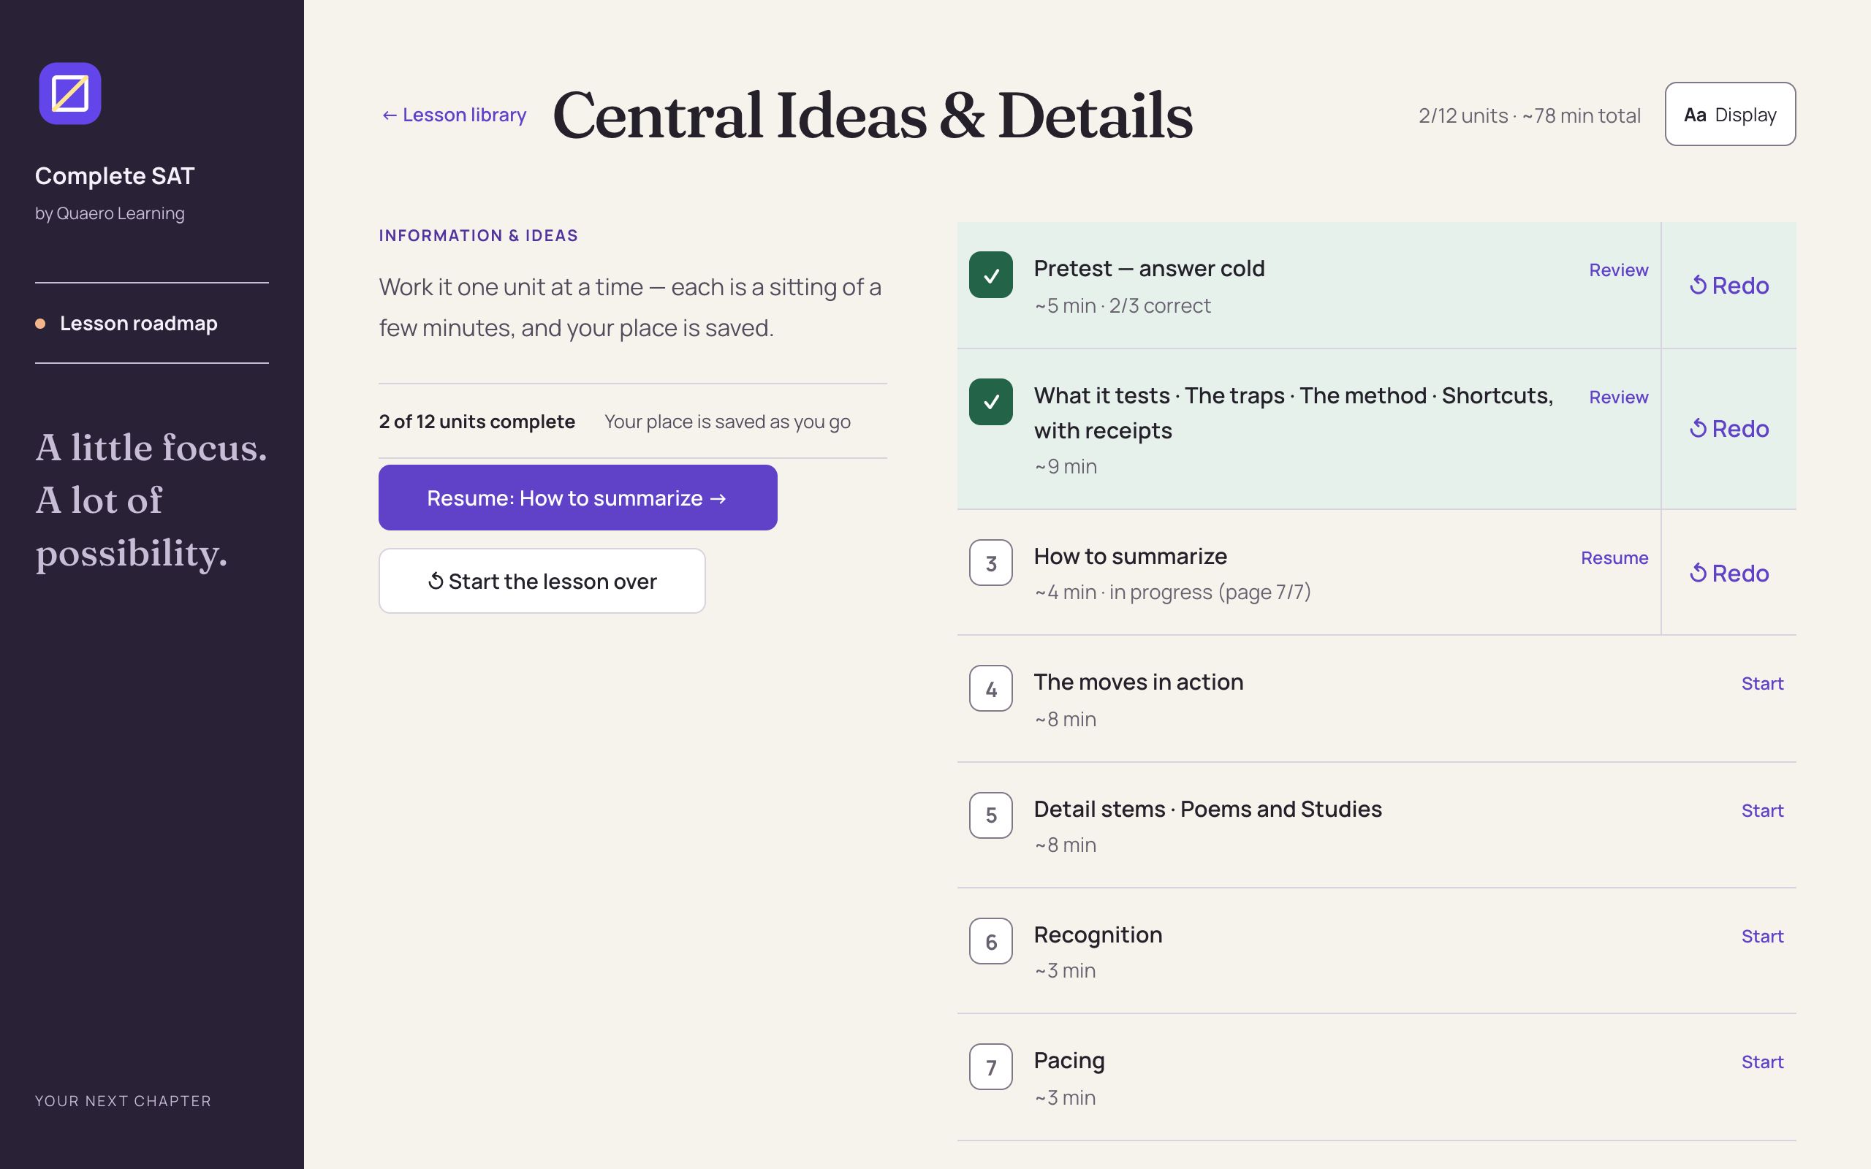Redo the How to summarize unit

pyautogui.click(x=1728, y=573)
